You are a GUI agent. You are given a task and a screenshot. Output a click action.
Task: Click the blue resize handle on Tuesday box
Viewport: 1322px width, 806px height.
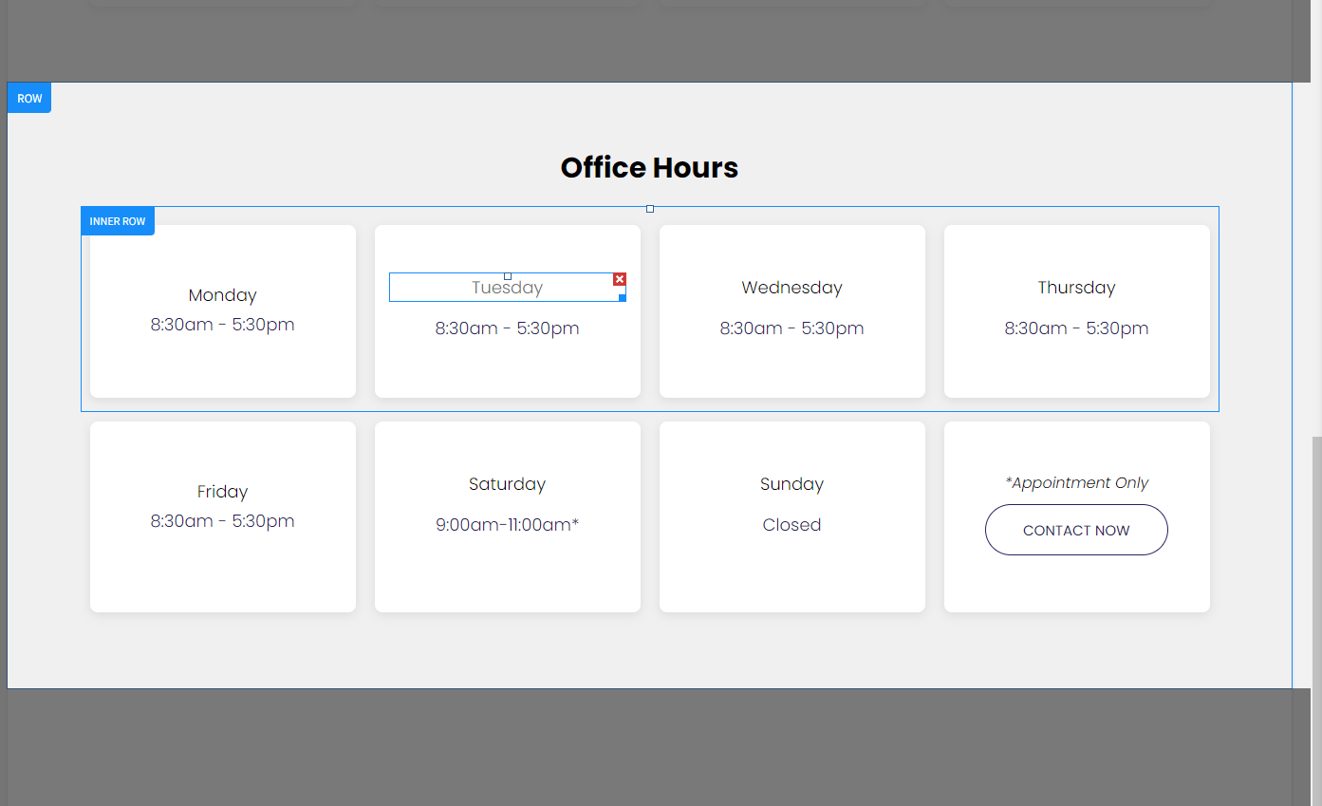click(623, 298)
